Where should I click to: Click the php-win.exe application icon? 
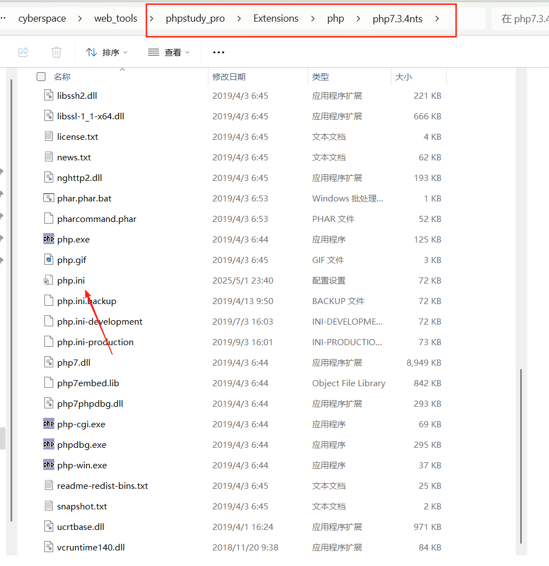(49, 465)
